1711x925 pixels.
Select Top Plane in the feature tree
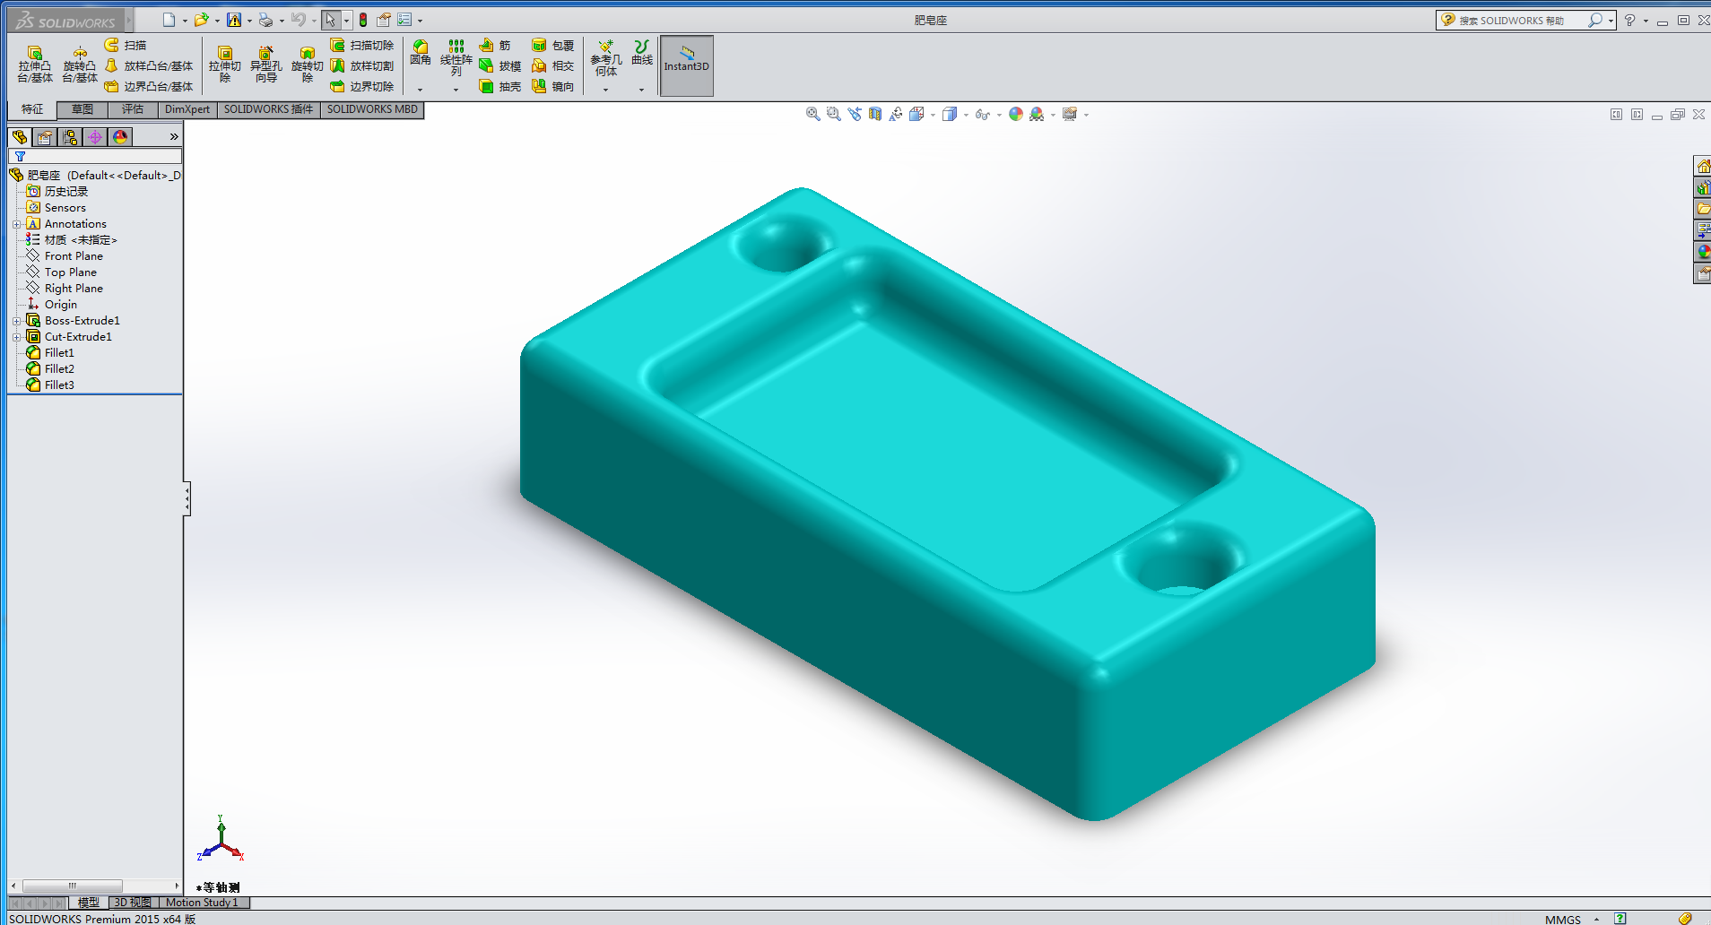tap(61, 272)
